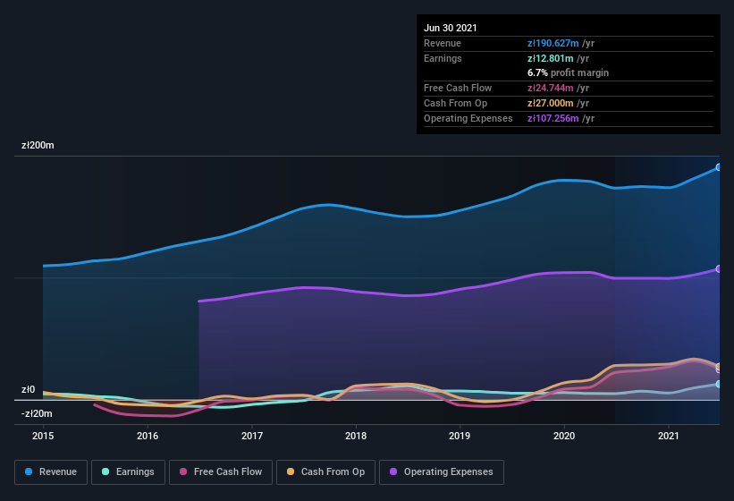Image resolution: width=734 pixels, height=501 pixels.
Task: Click the Jun 30 2021 tooltip date
Action: point(451,28)
